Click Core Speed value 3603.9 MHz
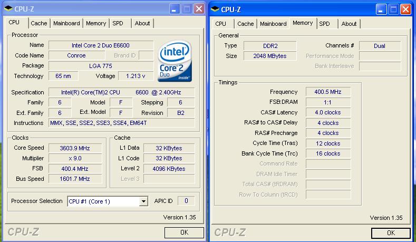The image size is (416, 242). (75, 148)
